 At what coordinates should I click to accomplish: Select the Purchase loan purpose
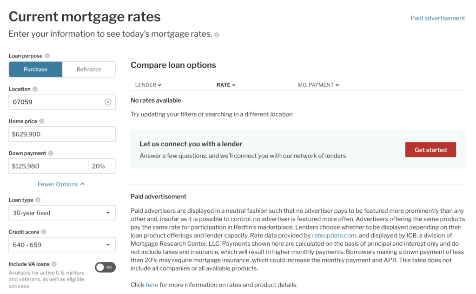[x=35, y=70]
